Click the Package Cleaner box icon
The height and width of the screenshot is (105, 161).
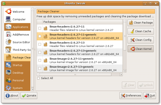point(8,57)
